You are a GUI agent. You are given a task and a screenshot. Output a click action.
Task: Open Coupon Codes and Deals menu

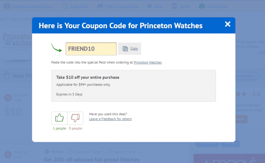tap(33, 6)
